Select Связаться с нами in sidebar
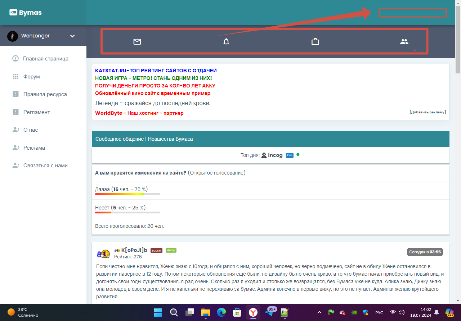 coord(45,166)
